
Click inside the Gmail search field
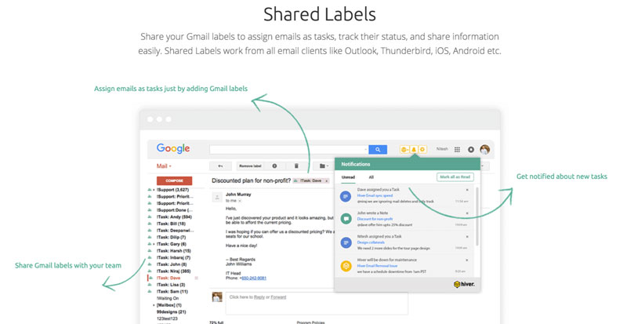click(287, 149)
